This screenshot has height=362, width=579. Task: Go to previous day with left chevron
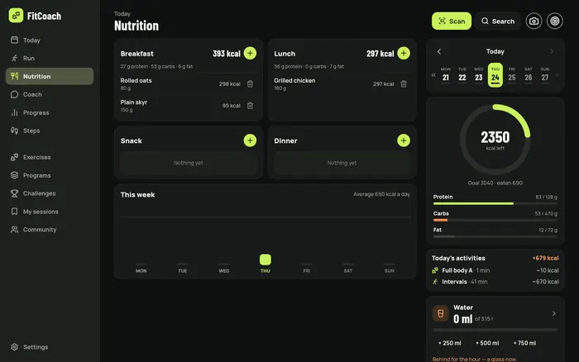point(439,52)
